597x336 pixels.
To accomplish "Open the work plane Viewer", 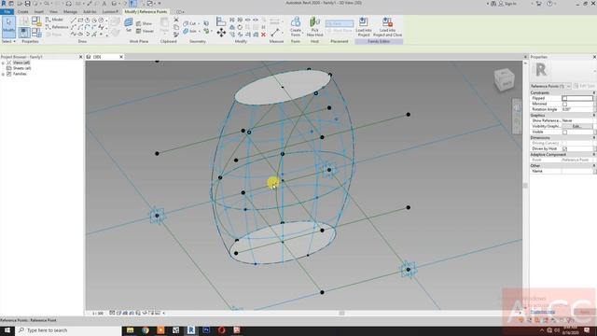I will coord(145,31).
